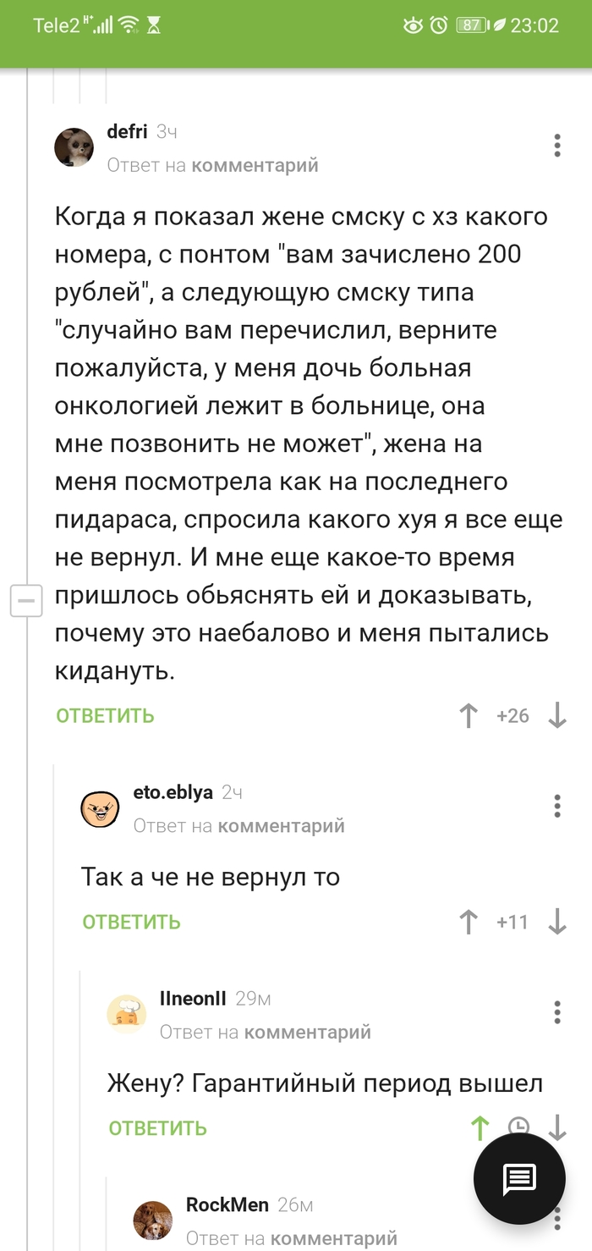This screenshot has width=592, height=1251.
Task: Downvote eto.eblya's comment
Action: point(557,922)
